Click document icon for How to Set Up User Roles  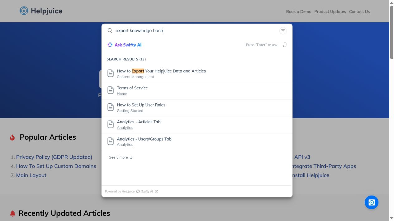(x=111, y=107)
